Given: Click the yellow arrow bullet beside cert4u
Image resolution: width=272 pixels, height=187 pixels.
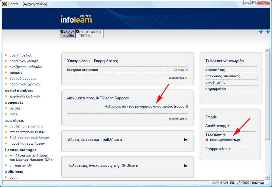Looking at the screenshot, I should click(x=6, y=108).
